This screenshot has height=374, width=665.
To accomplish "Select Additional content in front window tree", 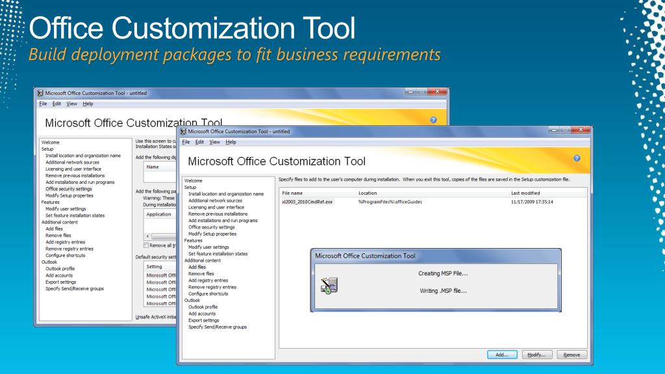I will click(203, 260).
